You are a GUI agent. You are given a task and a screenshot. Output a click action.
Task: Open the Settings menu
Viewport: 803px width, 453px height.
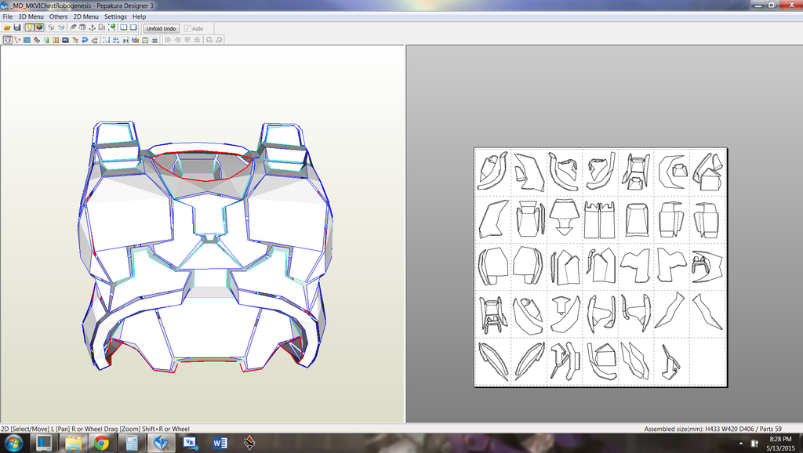[x=115, y=16]
